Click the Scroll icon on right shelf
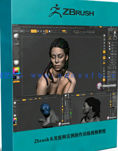This screenshot has height=151, width=118. (x=104, y=40)
